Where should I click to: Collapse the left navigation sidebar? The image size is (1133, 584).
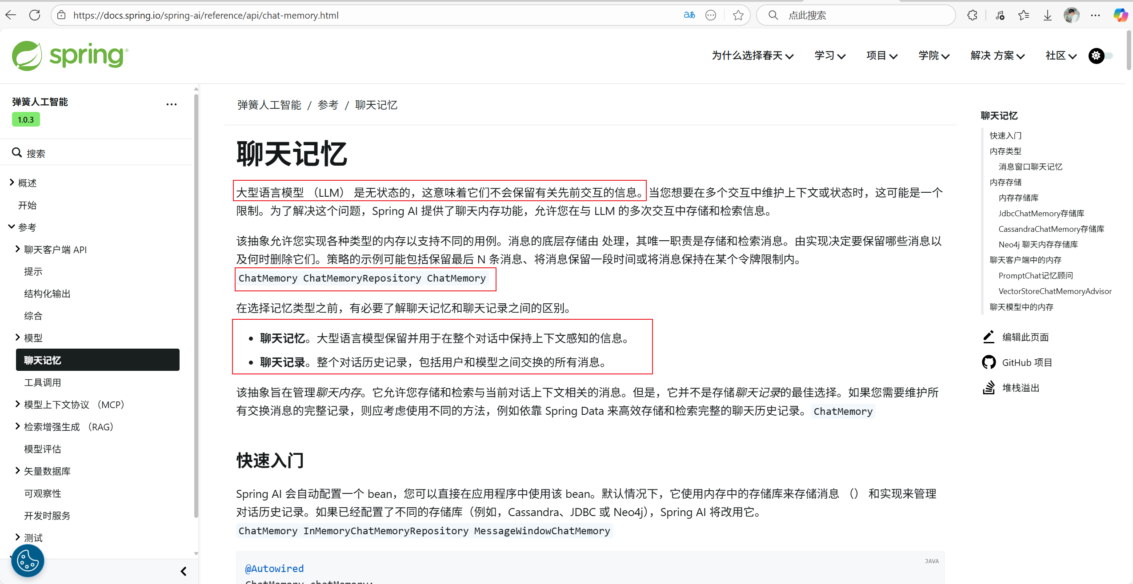pos(184,571)
